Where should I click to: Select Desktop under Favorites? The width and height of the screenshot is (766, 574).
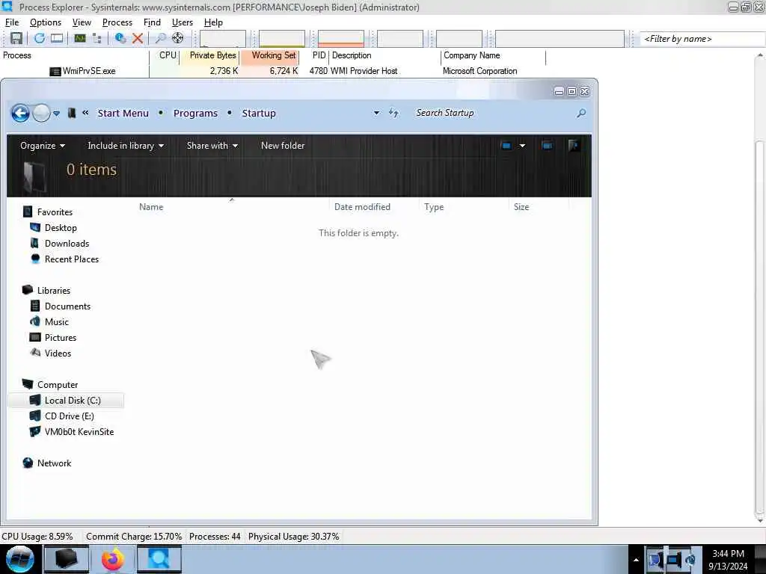61,228
